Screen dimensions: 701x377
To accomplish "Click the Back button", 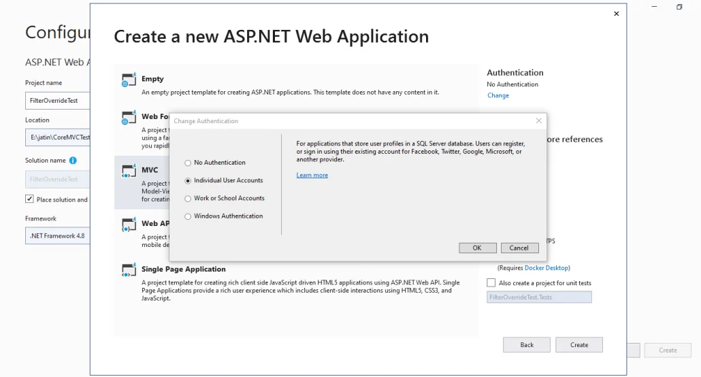I will pyautogui.click(x=527, y=345).
